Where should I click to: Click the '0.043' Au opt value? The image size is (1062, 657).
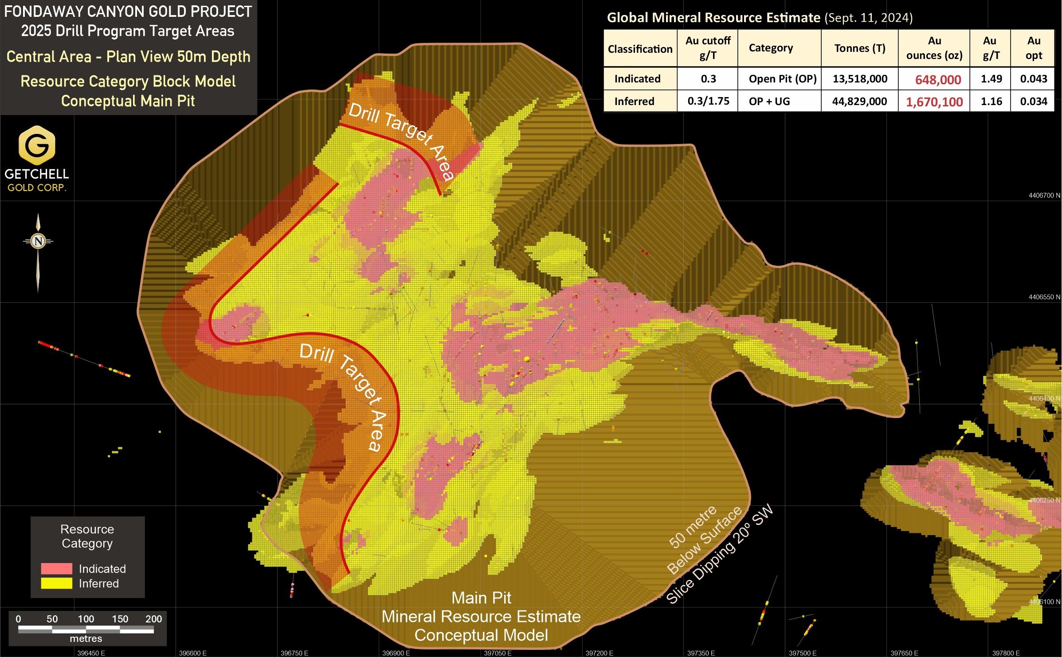pos(1034,79)
